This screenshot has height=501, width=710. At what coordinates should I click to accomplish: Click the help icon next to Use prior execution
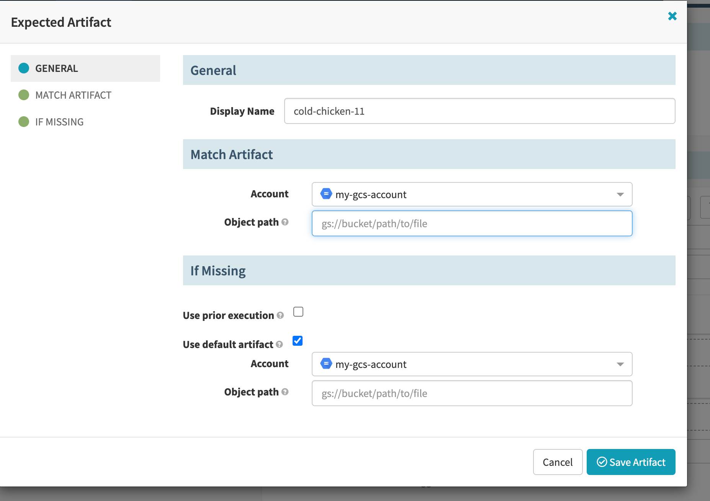pos(281,316)
